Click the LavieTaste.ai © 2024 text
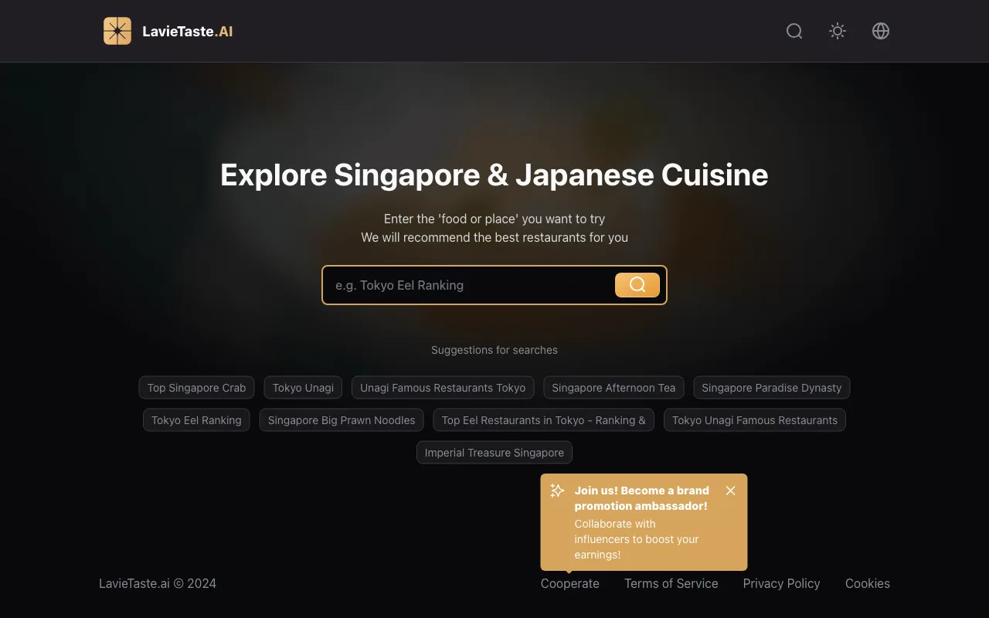 pyautogui.click(x=158, y=583)
